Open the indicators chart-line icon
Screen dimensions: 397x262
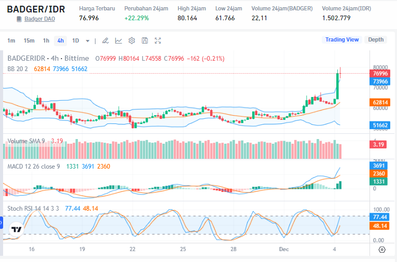tap(118, 40)
